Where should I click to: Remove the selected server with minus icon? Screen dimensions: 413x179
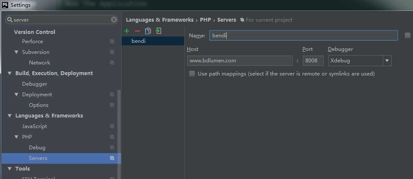[x=137, y=31]
